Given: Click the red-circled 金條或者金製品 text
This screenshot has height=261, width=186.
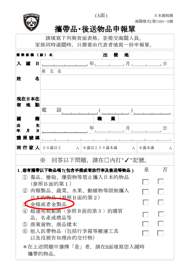Looking at the screenshot, I should coord(48,204).
